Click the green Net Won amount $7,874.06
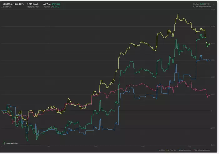The image size is (219, 154). coord(56,4)
